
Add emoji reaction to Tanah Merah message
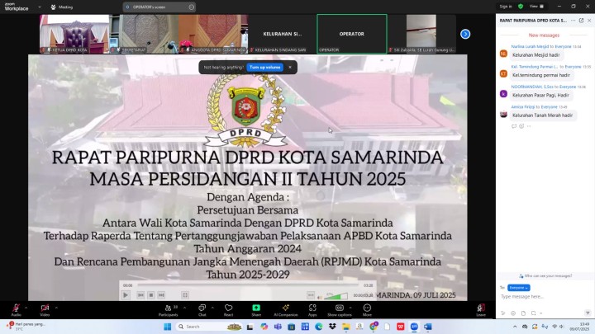point(521,126)
